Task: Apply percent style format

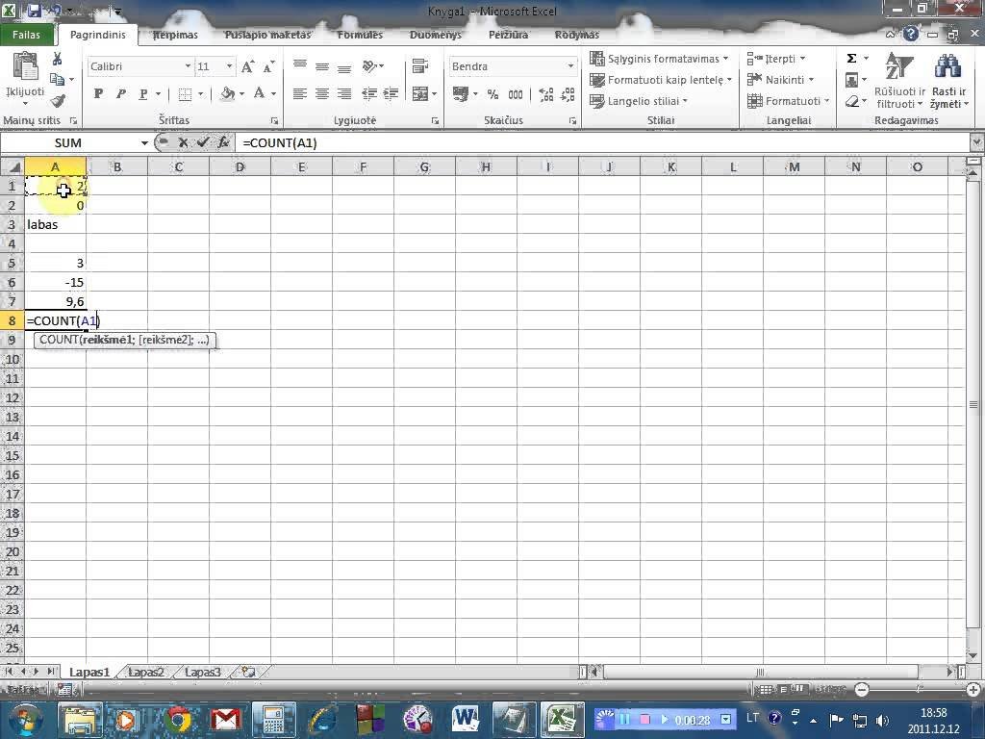Action: [x=493, y=94]
